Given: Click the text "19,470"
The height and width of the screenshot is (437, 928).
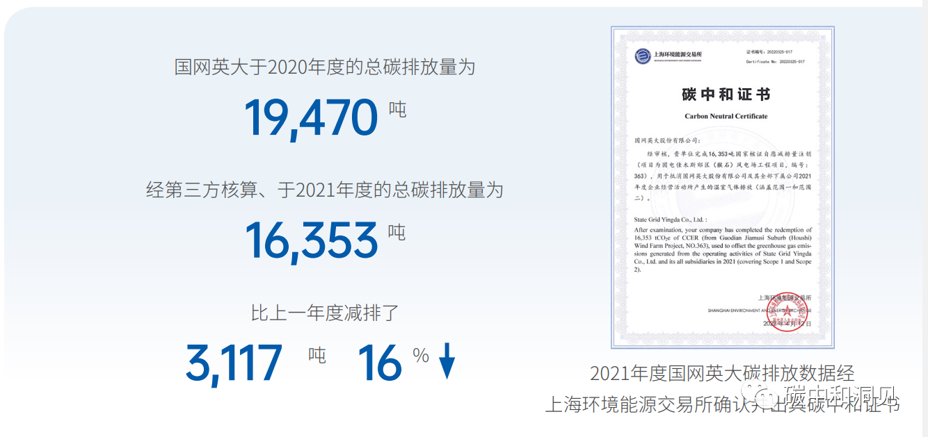Looking at the screenshot, I should (312, 117).
